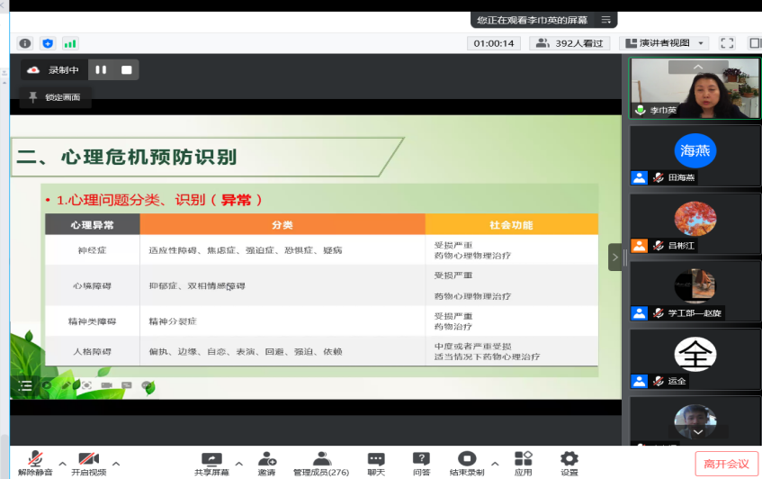Open the 聊天 chat panel
Viewport: 762px width, 479px height.
click(x=376, y=464)
